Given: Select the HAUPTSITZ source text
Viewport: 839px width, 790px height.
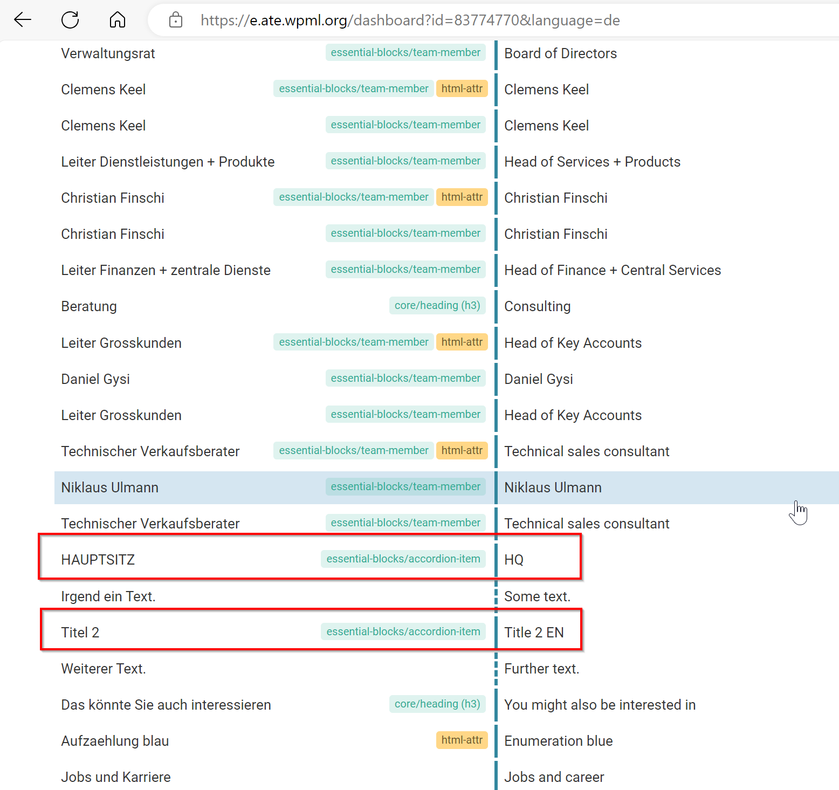Looking at the screenshot, I should pos(98,560).
